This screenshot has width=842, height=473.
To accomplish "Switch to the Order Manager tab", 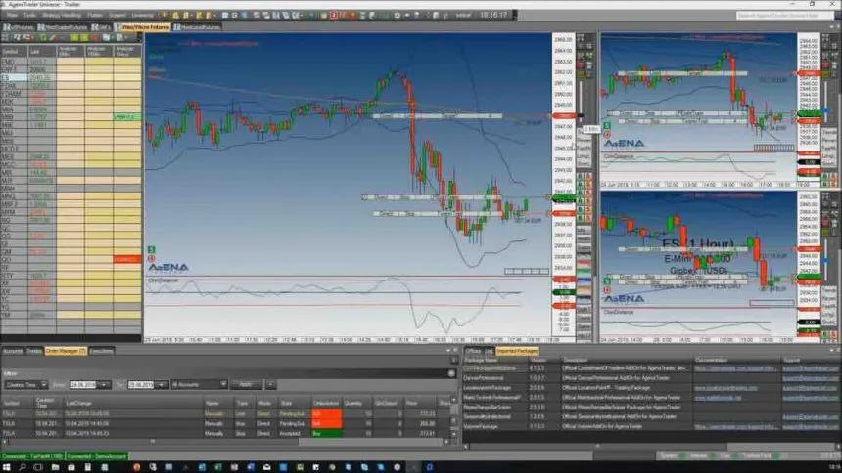I will tap(66, 351).
